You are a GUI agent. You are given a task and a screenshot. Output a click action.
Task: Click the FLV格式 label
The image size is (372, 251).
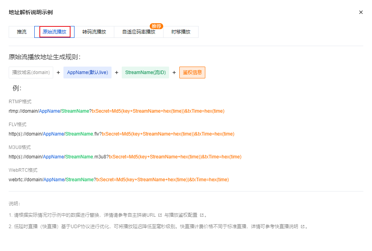point(18,124)
